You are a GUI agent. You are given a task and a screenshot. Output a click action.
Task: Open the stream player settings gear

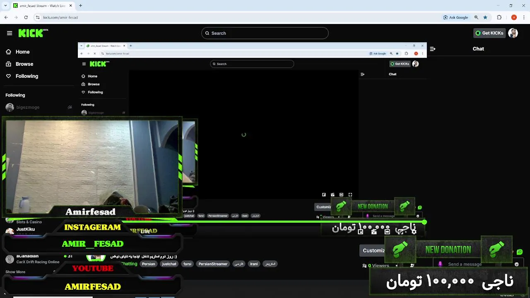[x=414, y=232]
